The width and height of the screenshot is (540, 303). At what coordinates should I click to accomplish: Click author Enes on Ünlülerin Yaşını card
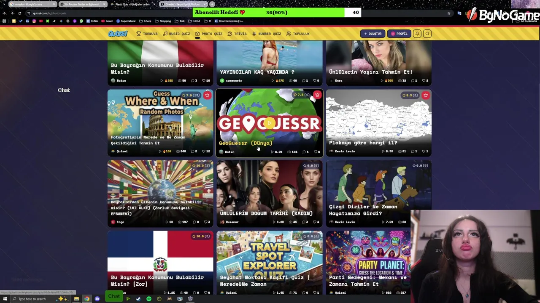(x=336, y=80)
